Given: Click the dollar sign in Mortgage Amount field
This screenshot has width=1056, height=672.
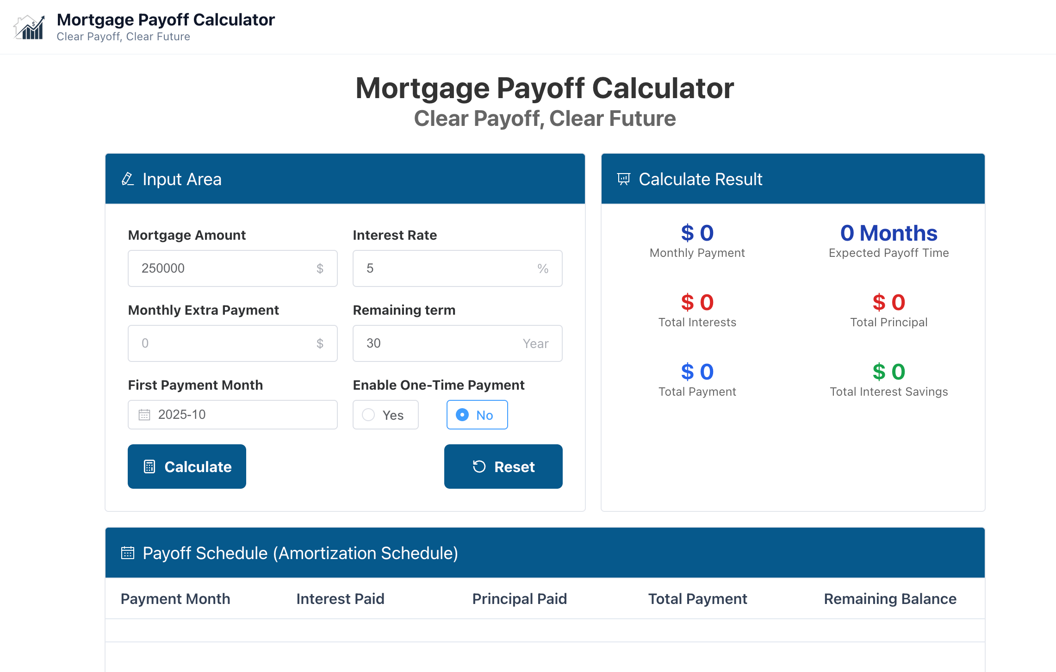Looking at the screenshot, I should (320, 268).
